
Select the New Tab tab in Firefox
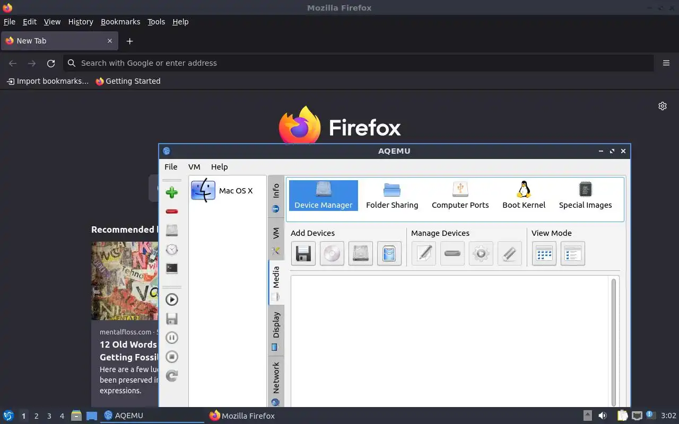tap(59, 41)
